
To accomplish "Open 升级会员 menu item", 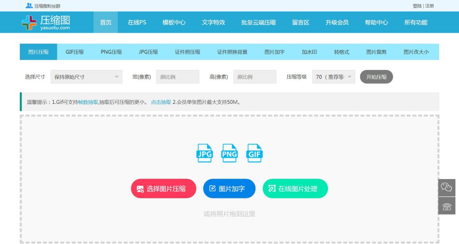I will tap(337, 22).
